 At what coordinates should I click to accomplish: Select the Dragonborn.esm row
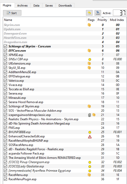tap(65, 42)
